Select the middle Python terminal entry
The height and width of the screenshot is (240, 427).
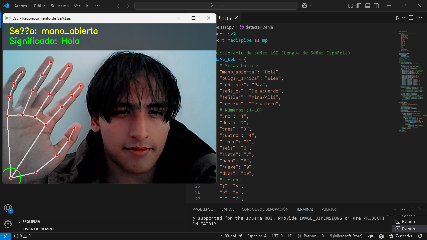409,221
